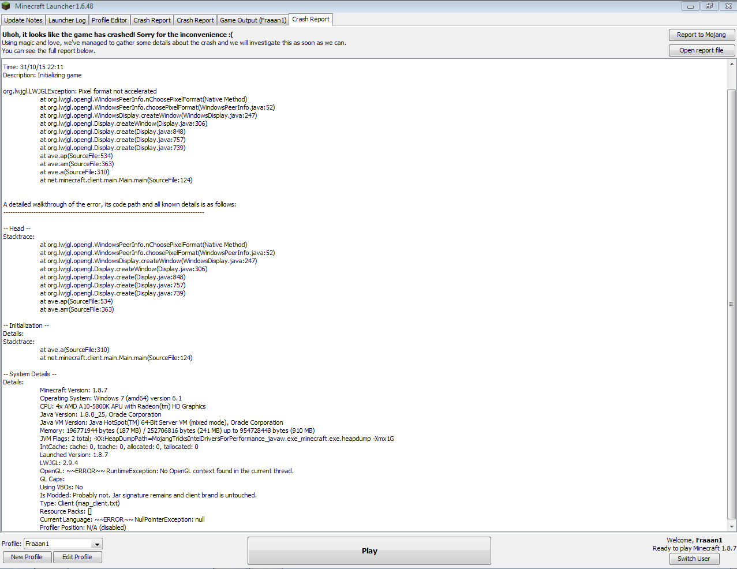Click the '-- Head --' heading
This screenshot has height=569, width=737.
click(17, 229)
